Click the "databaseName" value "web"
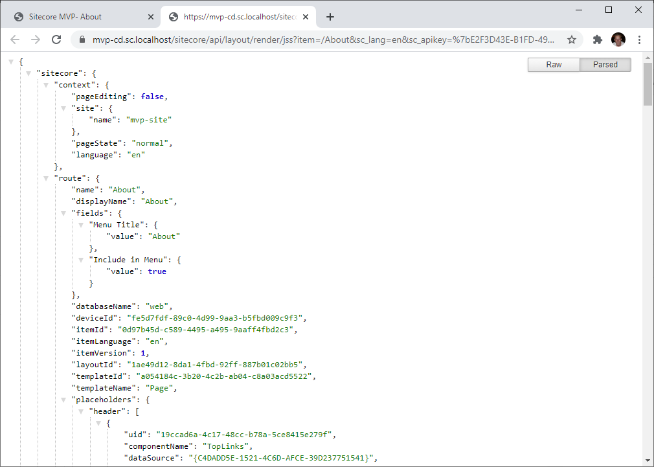 tap(157, 306)
